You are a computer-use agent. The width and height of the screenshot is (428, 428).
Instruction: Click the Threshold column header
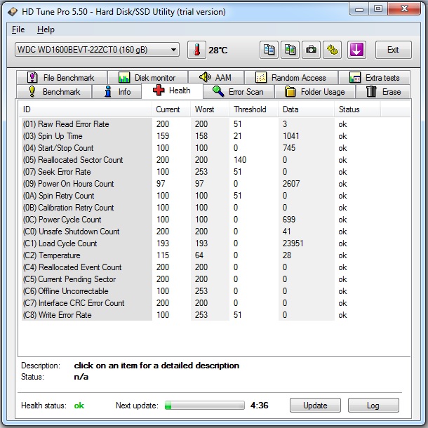click(x=250, y=109)
